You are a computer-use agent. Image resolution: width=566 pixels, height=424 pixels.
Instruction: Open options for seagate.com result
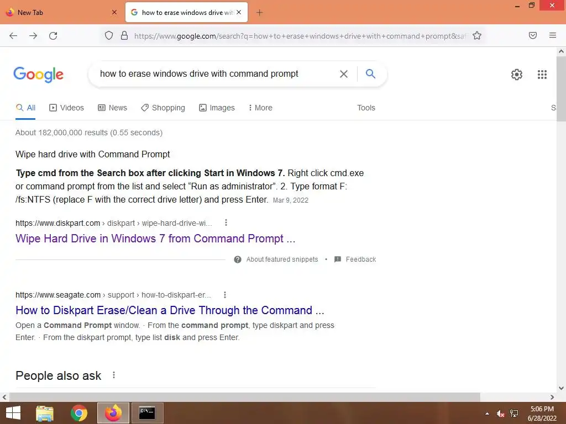click(225, 295)
